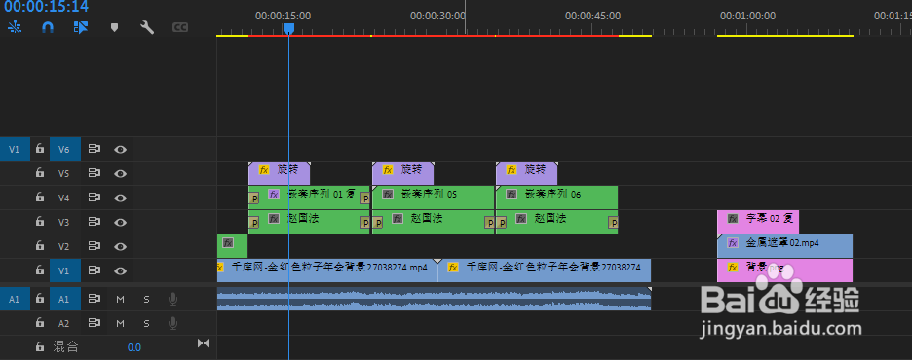Hide V5 track output eye

pos(121,173)
